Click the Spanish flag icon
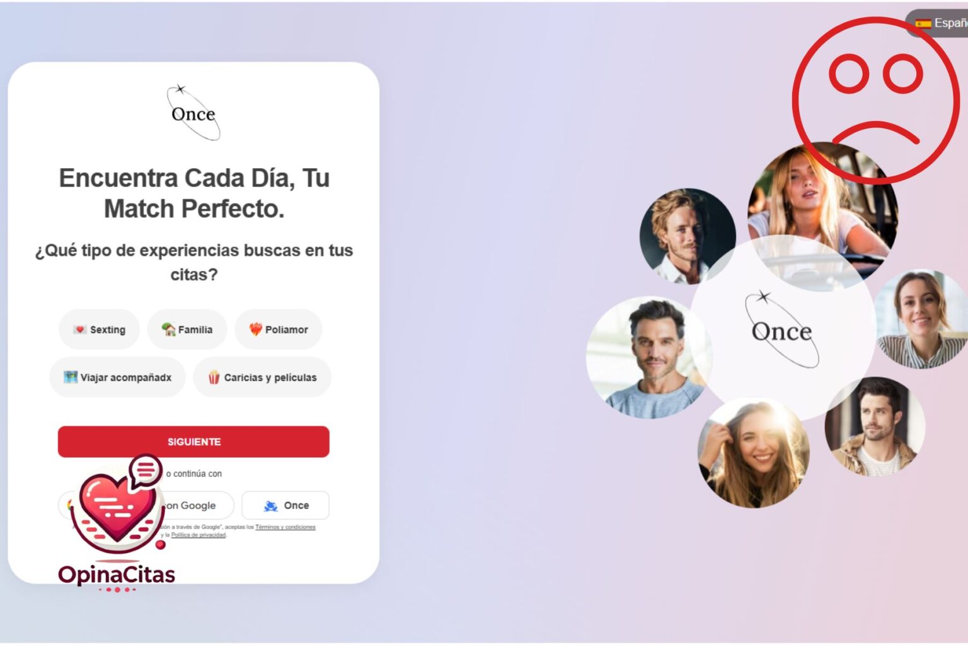 click(x=923, y=23)
